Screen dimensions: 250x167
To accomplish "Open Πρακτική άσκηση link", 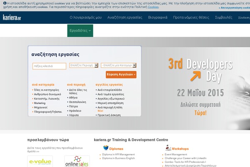I will click(x=109, y=115).
